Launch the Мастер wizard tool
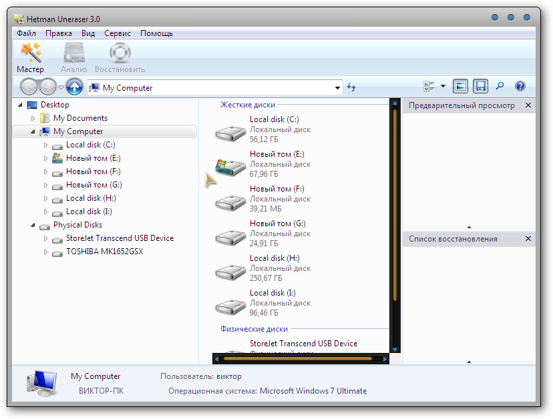Image resolution: width=553 pixels, height=419 pixels. tap(30, 58)
